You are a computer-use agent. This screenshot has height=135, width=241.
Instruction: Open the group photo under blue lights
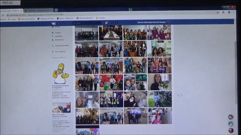coord(136,116)
